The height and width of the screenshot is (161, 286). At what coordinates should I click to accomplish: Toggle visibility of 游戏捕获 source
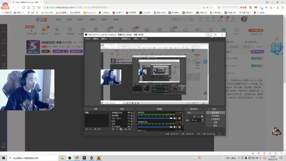point(129,115)
